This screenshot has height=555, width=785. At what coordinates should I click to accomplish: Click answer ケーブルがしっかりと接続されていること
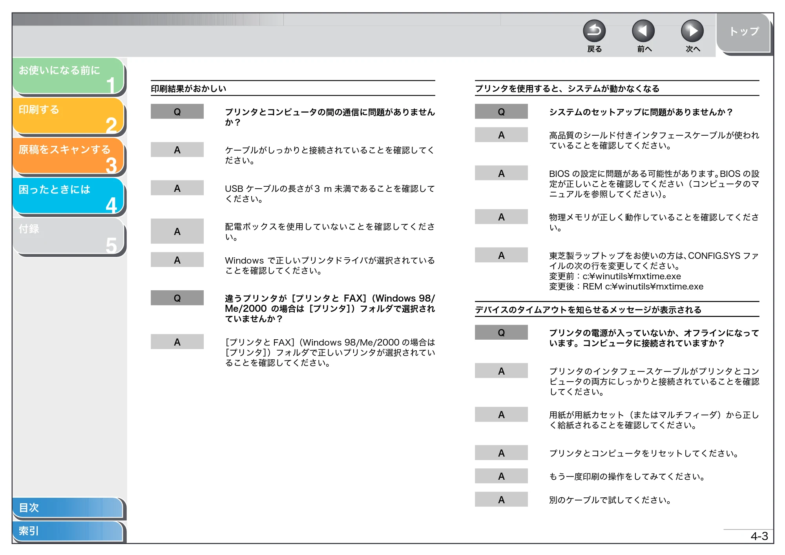330,155
